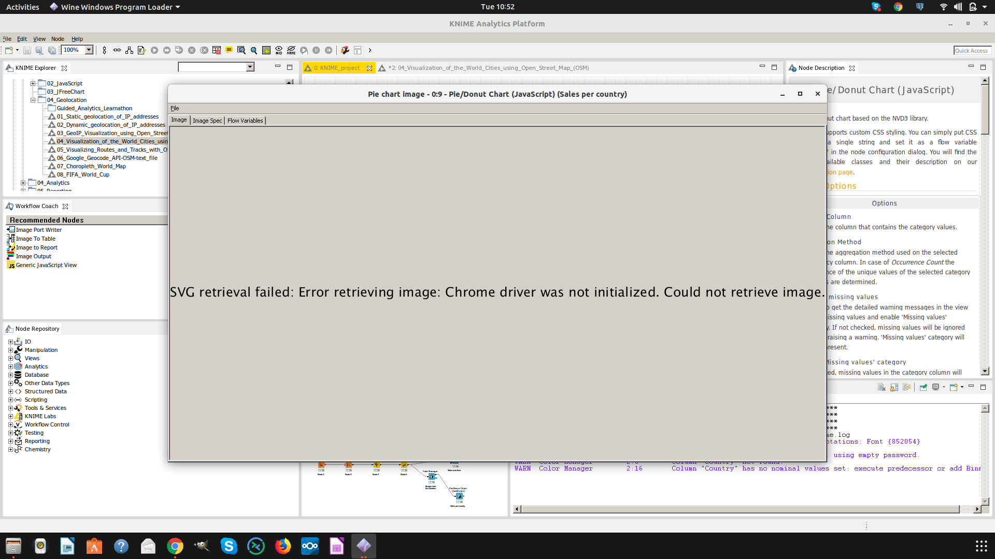Open node configuration dialog icon
The height and width of the screenshot is (559, 995).
[141, 50]
